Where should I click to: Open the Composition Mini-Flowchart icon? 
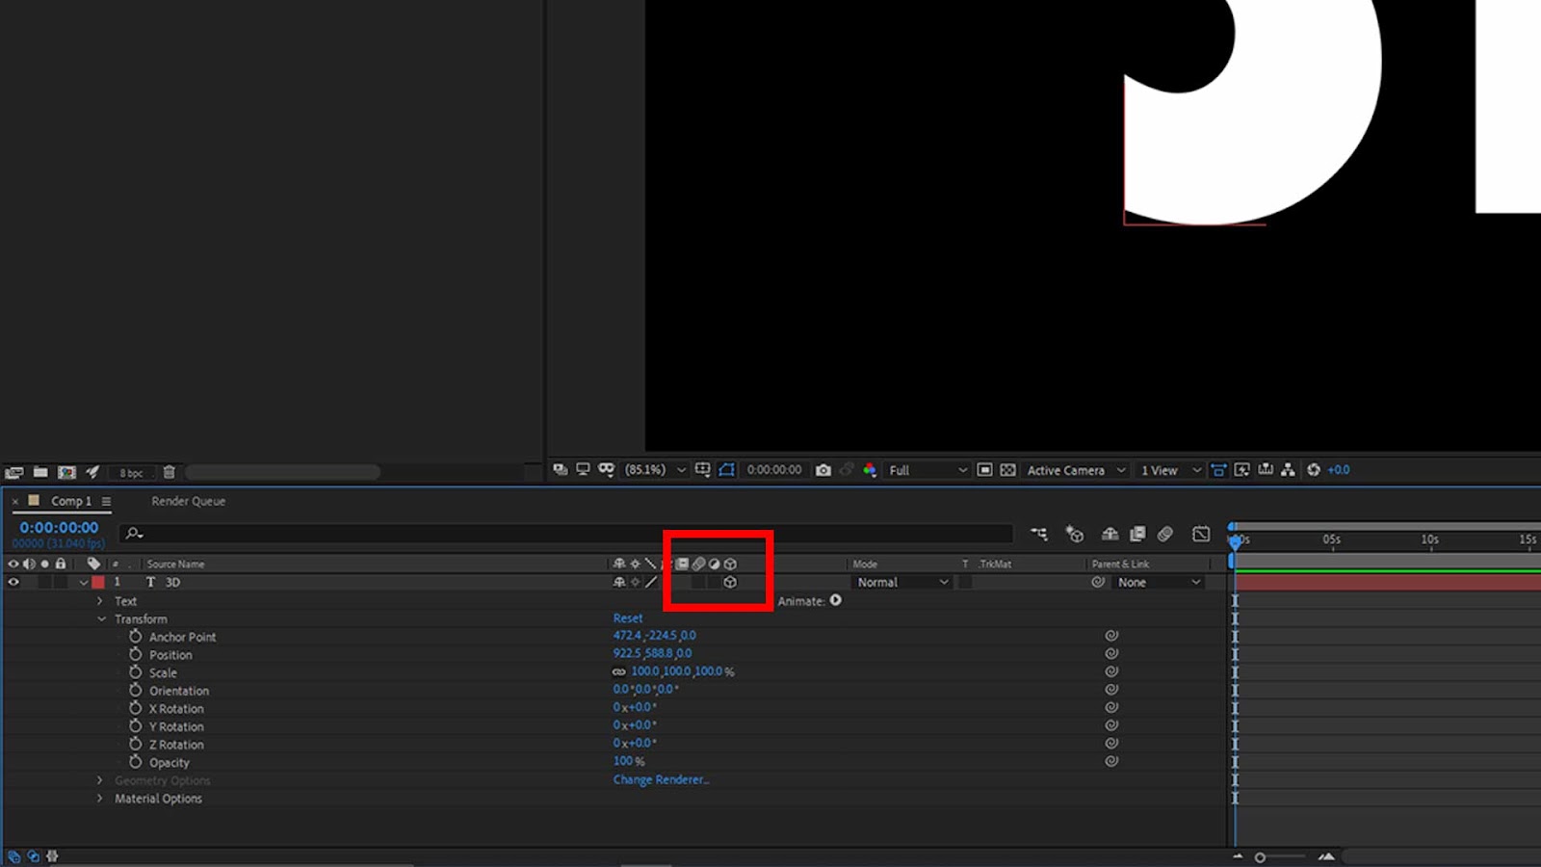coord(1039,534)
